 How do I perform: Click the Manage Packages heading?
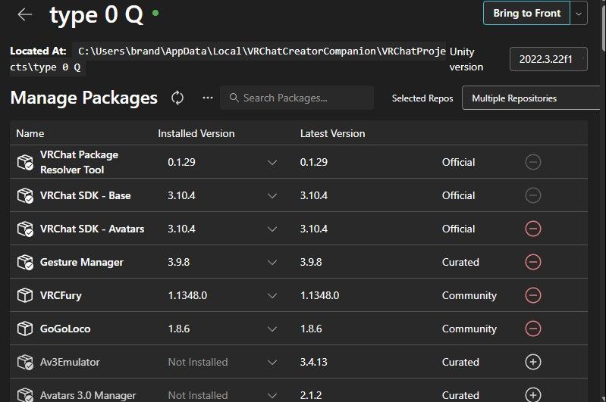click(84, 98)
